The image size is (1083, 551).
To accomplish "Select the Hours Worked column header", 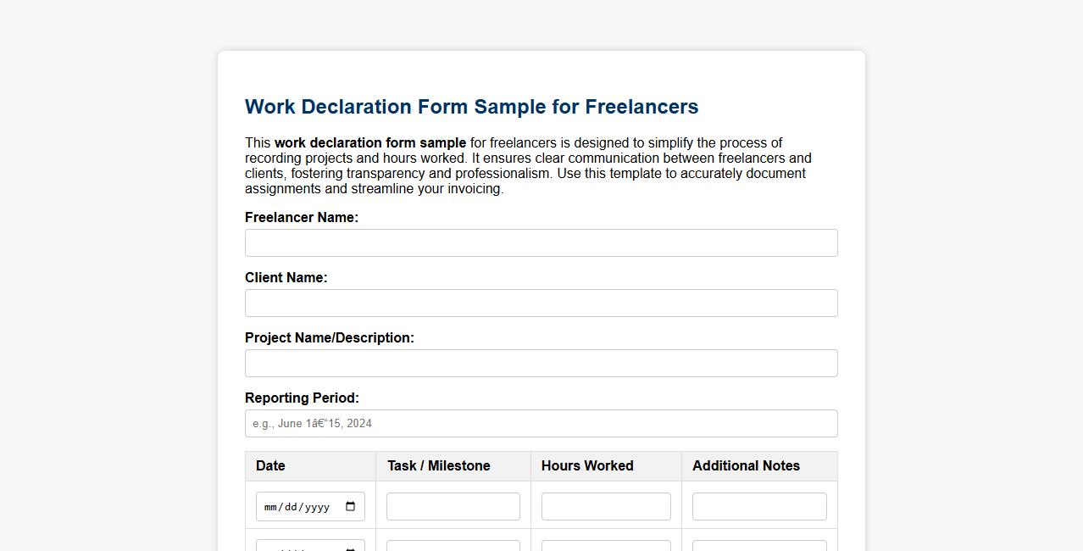I will (x=586, y=465).
